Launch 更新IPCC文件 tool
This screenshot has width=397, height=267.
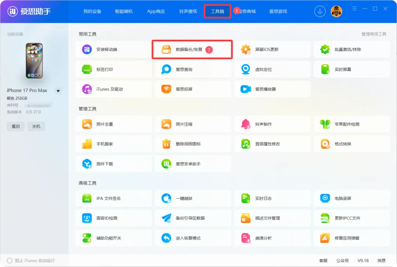tap(352, 218)
